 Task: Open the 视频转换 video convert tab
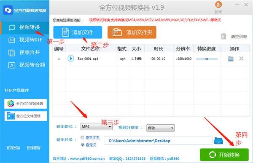25,27
